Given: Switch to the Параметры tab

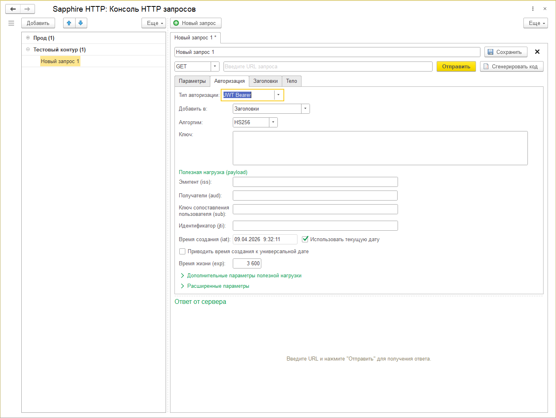Looking at the screenshot, I should click(192, 81).
